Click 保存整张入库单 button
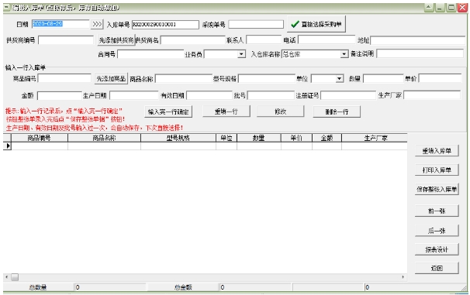Viewport: 470px width, 295px height. pyautogui.click(x=437, y=190)
